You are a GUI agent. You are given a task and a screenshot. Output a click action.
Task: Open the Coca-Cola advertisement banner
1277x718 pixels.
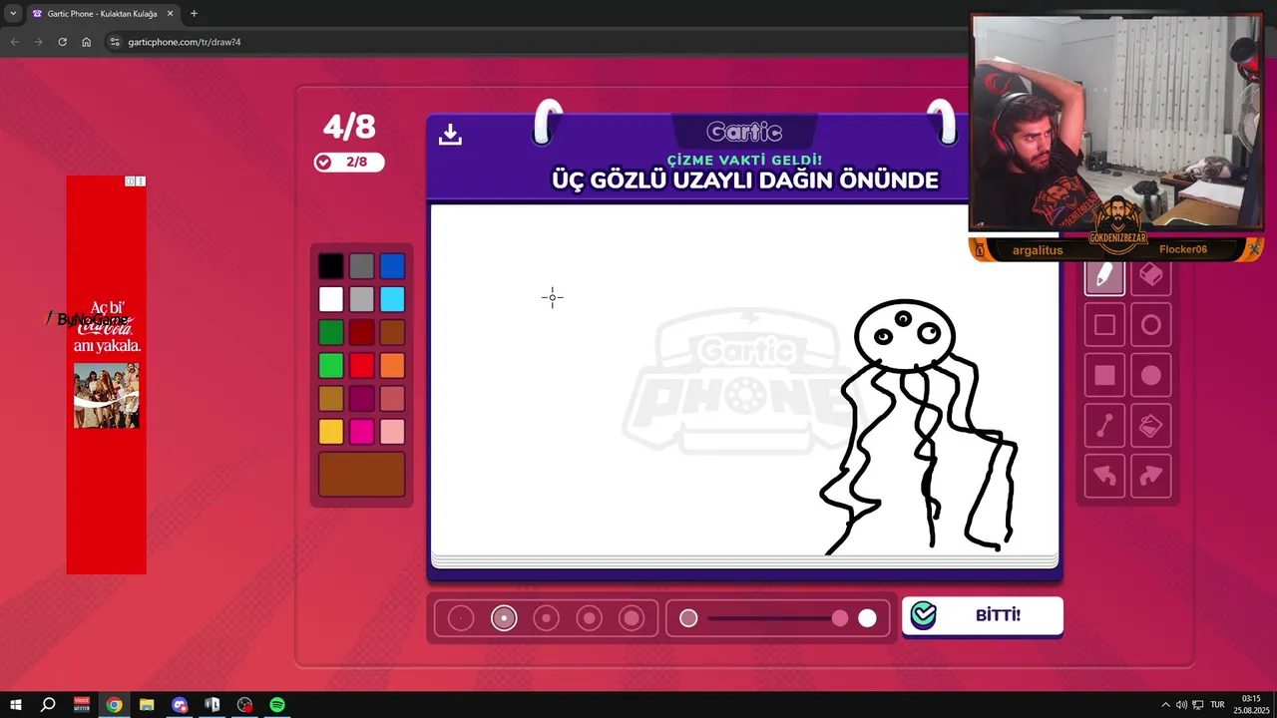(107, 375)
